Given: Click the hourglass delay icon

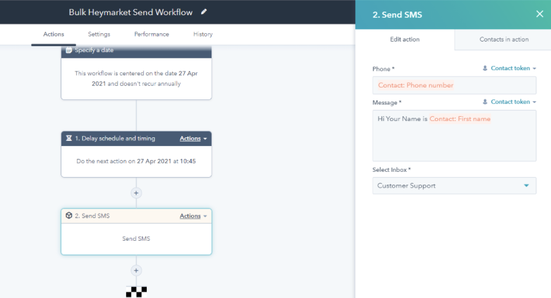Looking at the screenshot, I should click(69, 138).
